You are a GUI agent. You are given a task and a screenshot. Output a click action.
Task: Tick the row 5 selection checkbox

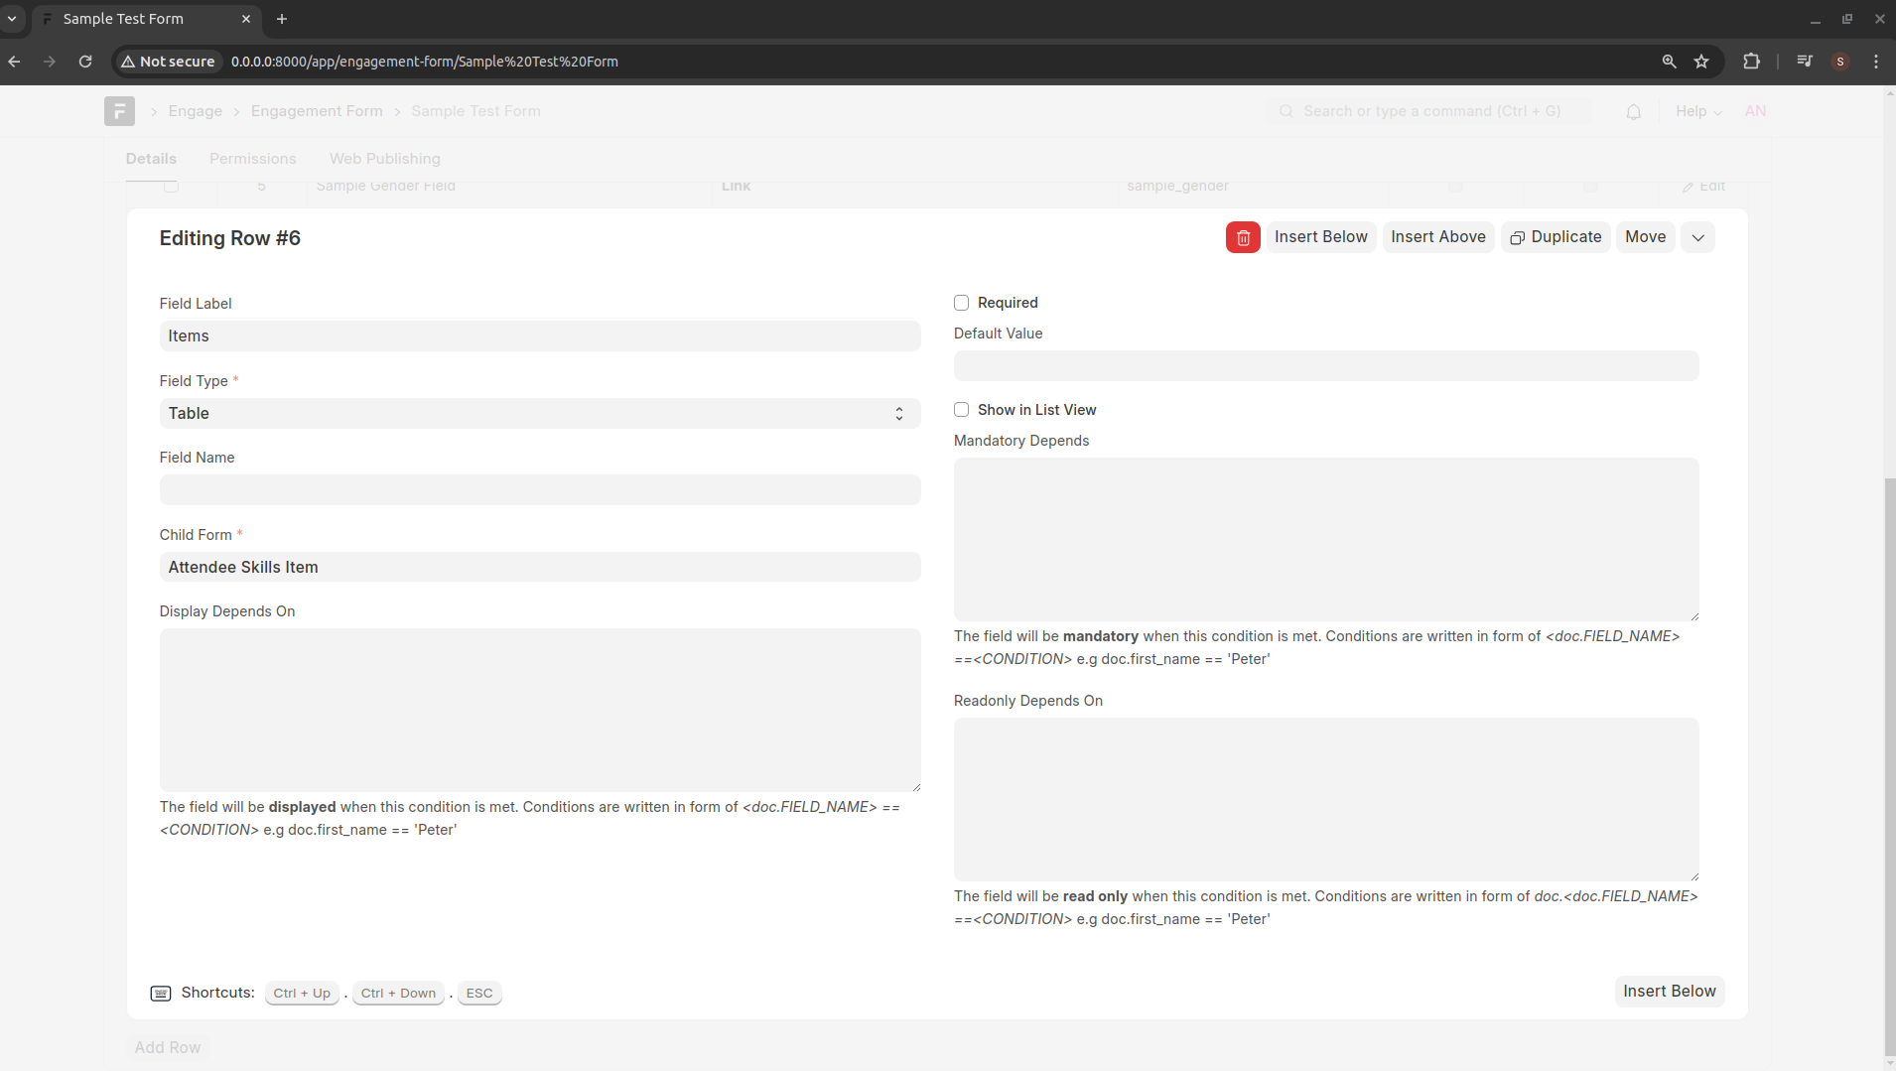point(171,186)
